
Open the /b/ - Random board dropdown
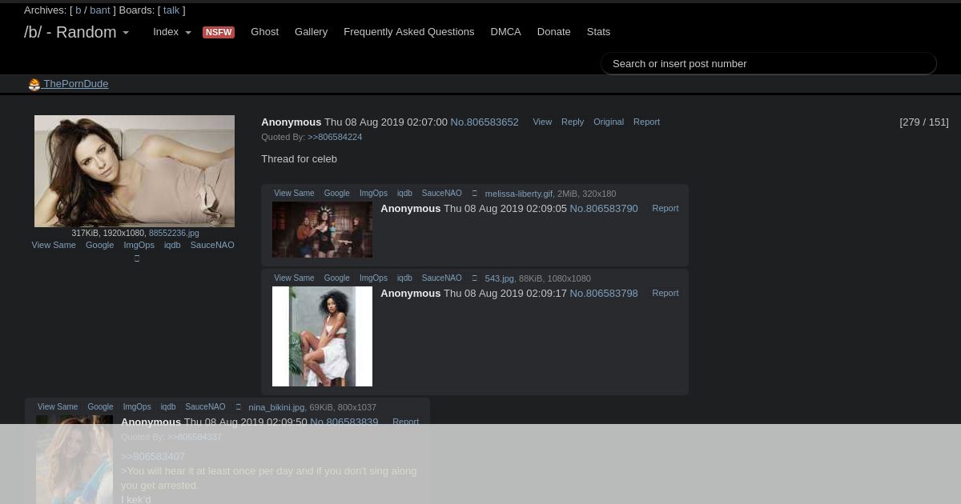click(76, 32)
